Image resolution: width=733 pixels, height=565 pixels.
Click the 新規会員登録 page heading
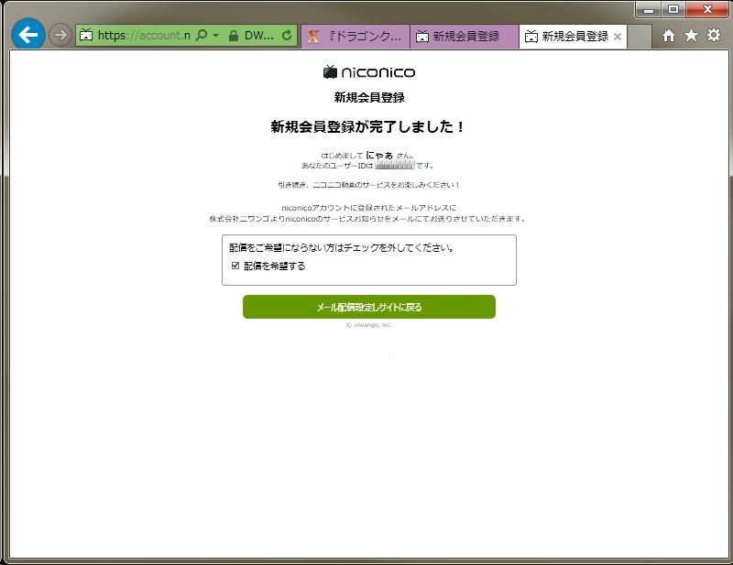[x=369, y=97]
